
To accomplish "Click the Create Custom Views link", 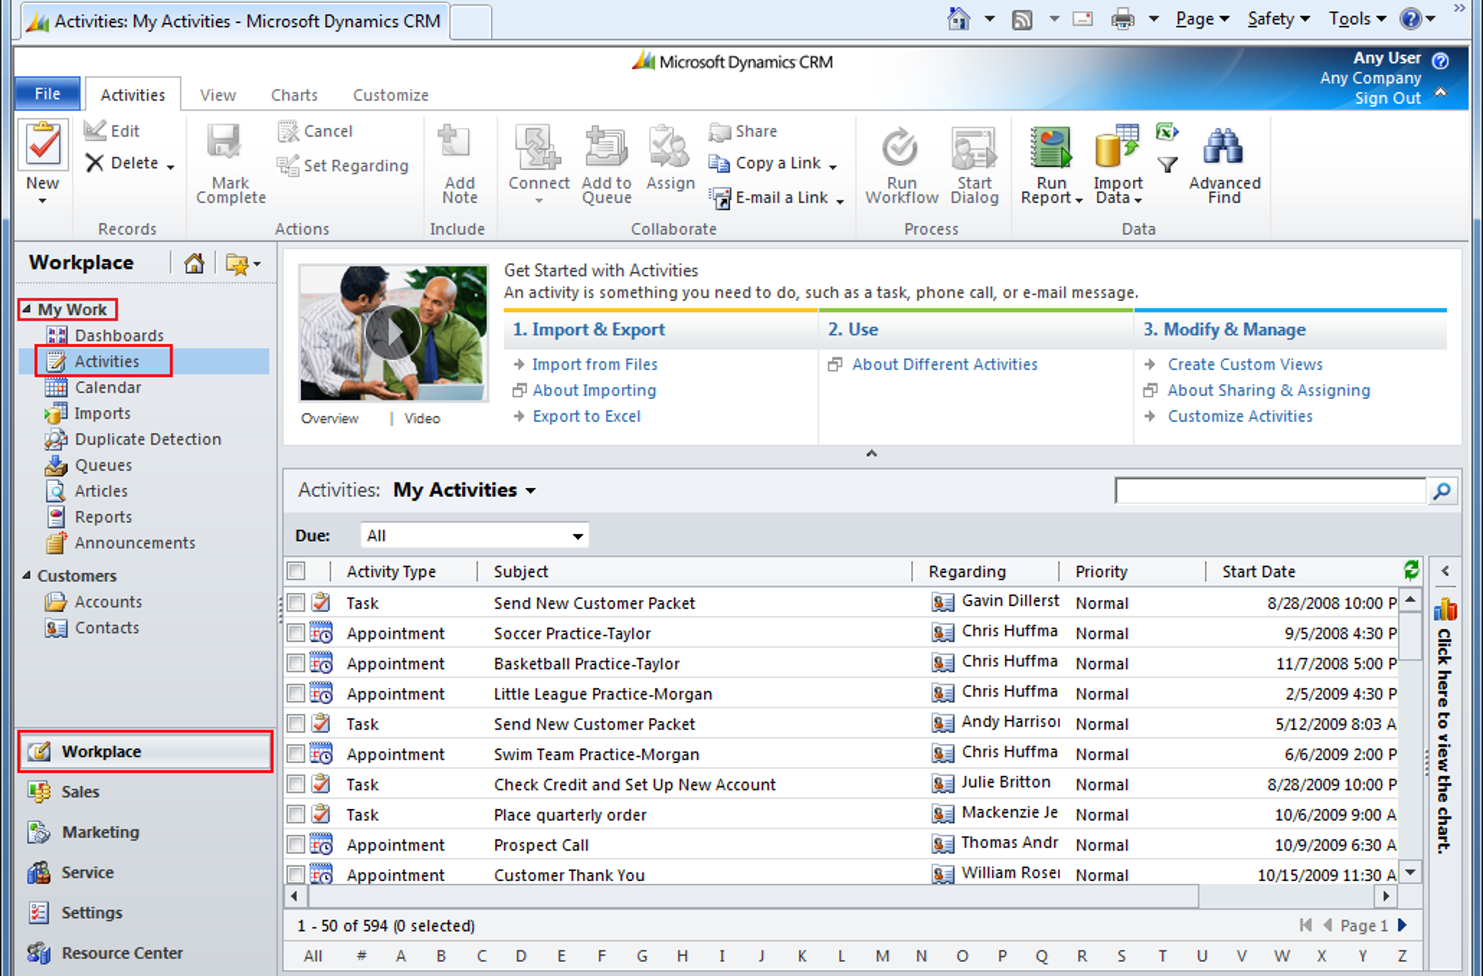I will [x=1244, y=364].
